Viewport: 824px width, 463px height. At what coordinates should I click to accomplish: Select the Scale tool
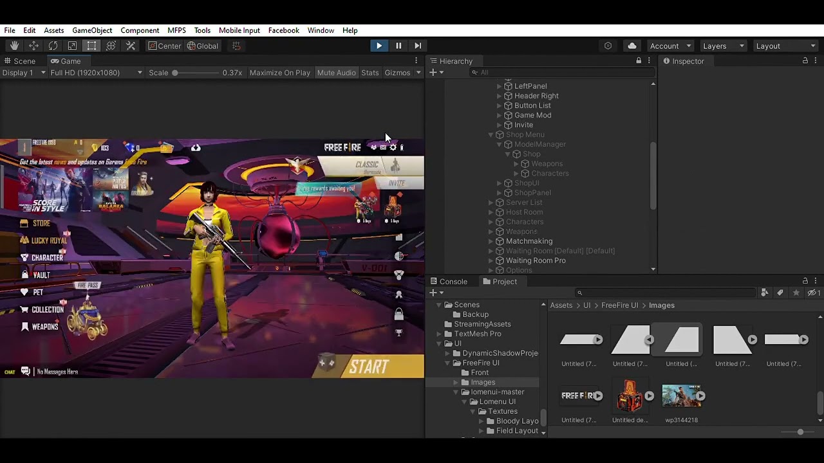click(x=72, y=46)
